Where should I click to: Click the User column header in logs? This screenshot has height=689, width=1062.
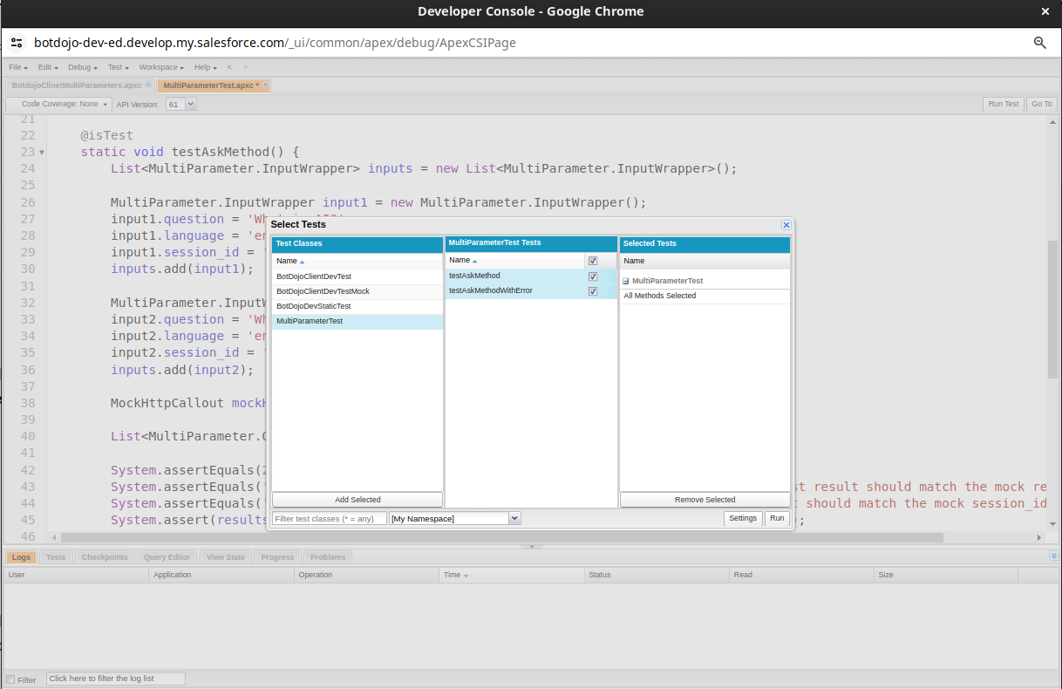pos(76,575)
